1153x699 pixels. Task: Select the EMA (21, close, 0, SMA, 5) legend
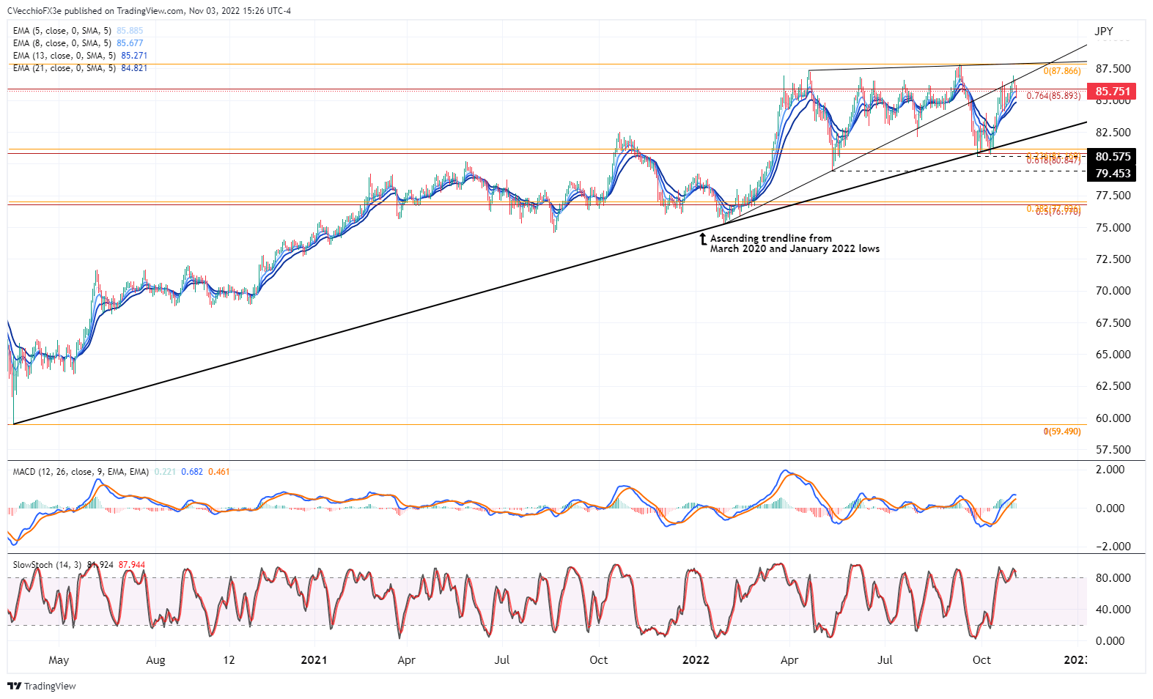tap(65, 68)
